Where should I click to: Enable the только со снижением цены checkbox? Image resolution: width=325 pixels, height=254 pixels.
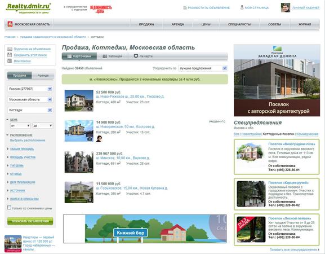pos(9,208)
